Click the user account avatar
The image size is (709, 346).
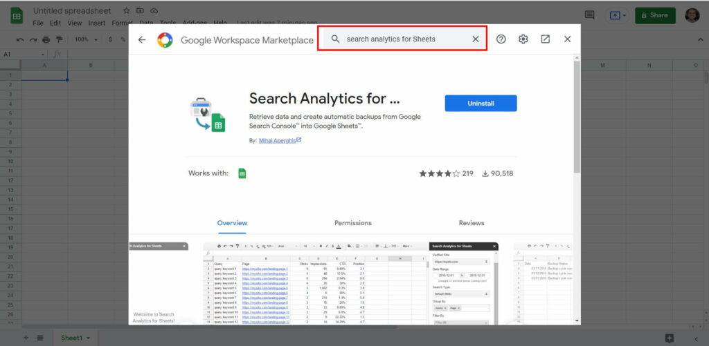(x=692, y=15)
